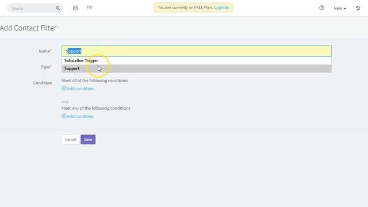368x207 pixels.
Task: Add condition under Meet All conditions
Action: [x=80, y=89]
